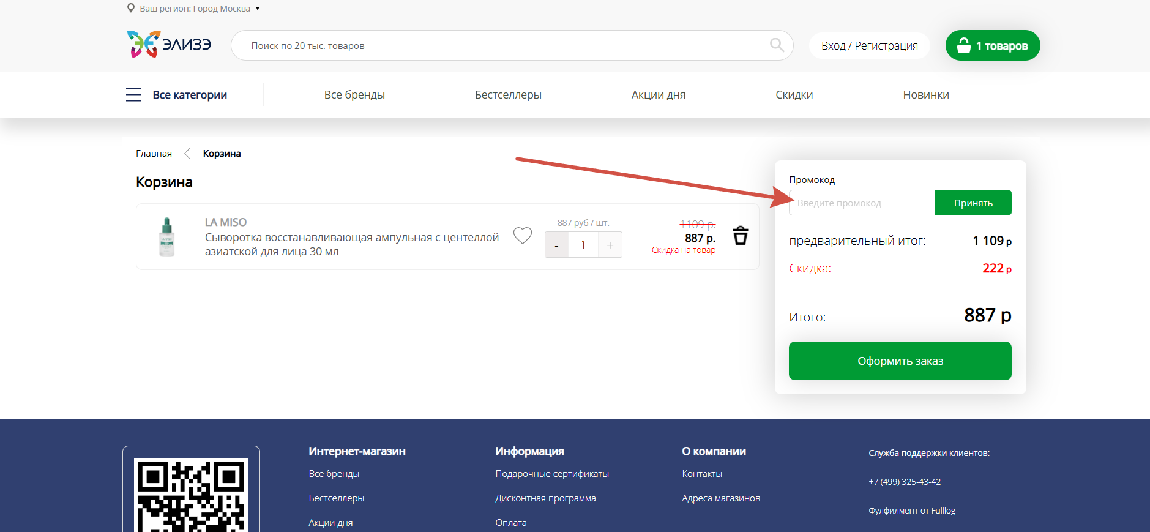Open Все бренды tab

point(354,95)
